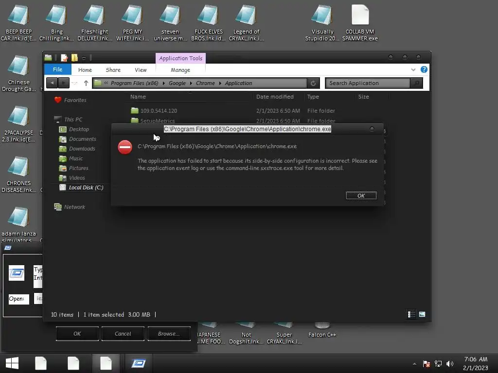
Task: Open the File ribbon tab
Action: 57,69
